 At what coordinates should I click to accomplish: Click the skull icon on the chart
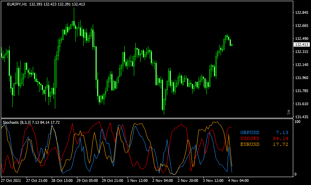[x=289, y=112]
